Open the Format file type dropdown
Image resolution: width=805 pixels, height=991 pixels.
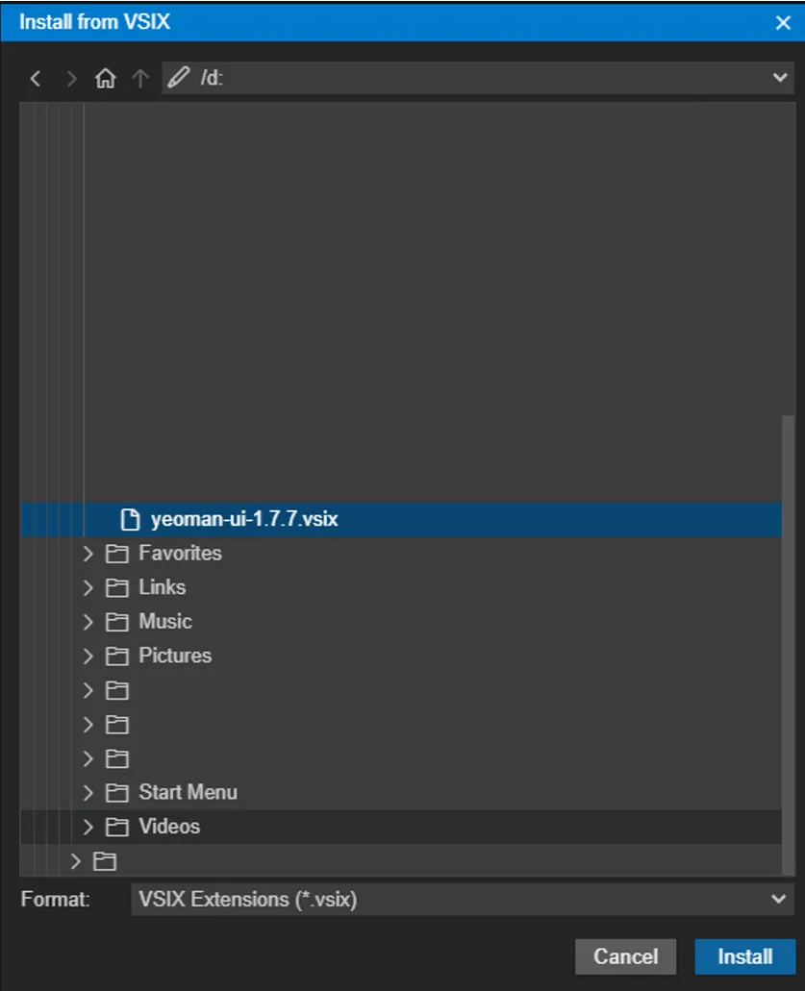(x=779, y=900)
